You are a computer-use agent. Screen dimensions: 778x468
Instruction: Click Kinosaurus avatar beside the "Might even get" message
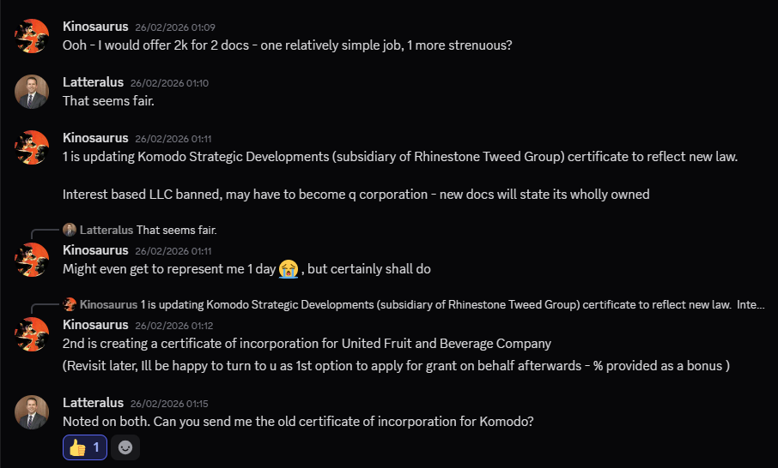32,260
